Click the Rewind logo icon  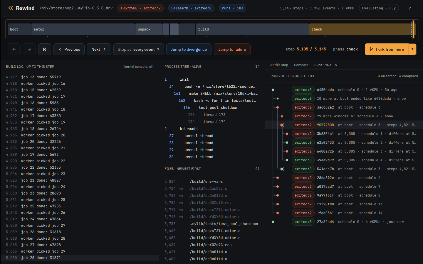point(11,8)
